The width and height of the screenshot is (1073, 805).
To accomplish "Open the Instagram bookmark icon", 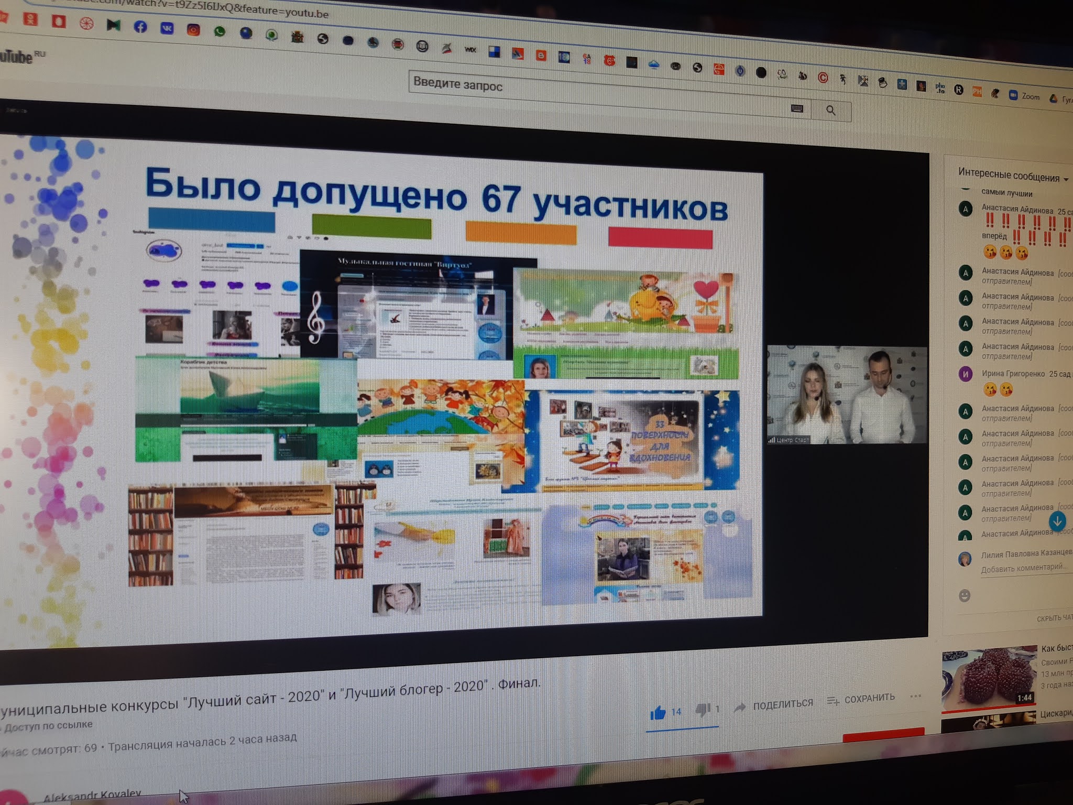I will pos(193,30).
